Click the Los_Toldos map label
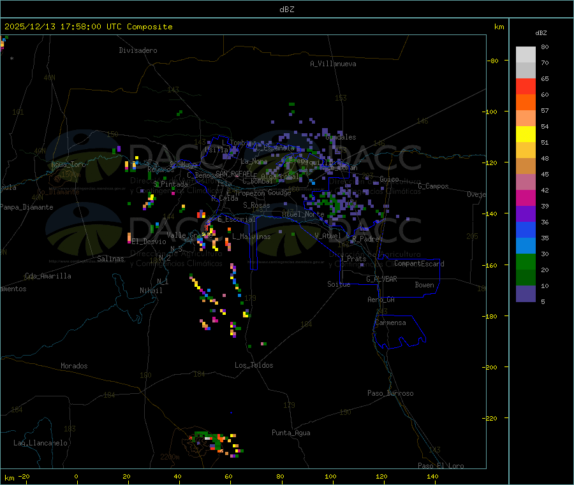Image resolution: width=574 pixels, height=485 pixels. tap(254, 365)
